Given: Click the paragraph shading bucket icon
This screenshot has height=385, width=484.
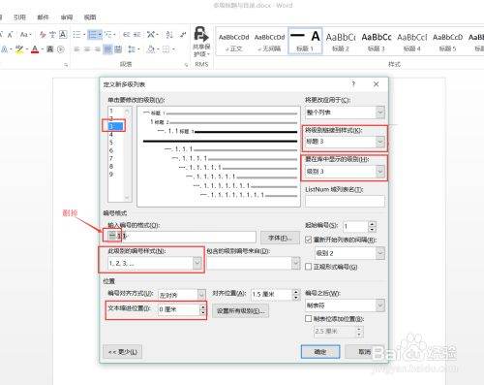Looking at the screenshot, I should [x=152, y=49].
